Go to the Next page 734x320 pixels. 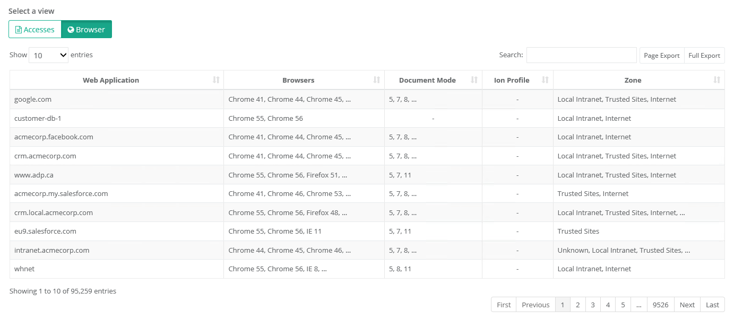(x=687, y=305)
